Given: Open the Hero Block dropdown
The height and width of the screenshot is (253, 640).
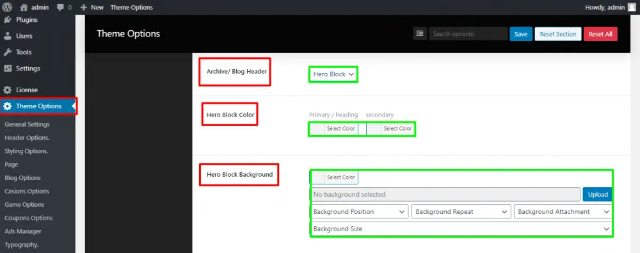Looking at the screenshot, I should pos(333,74).
